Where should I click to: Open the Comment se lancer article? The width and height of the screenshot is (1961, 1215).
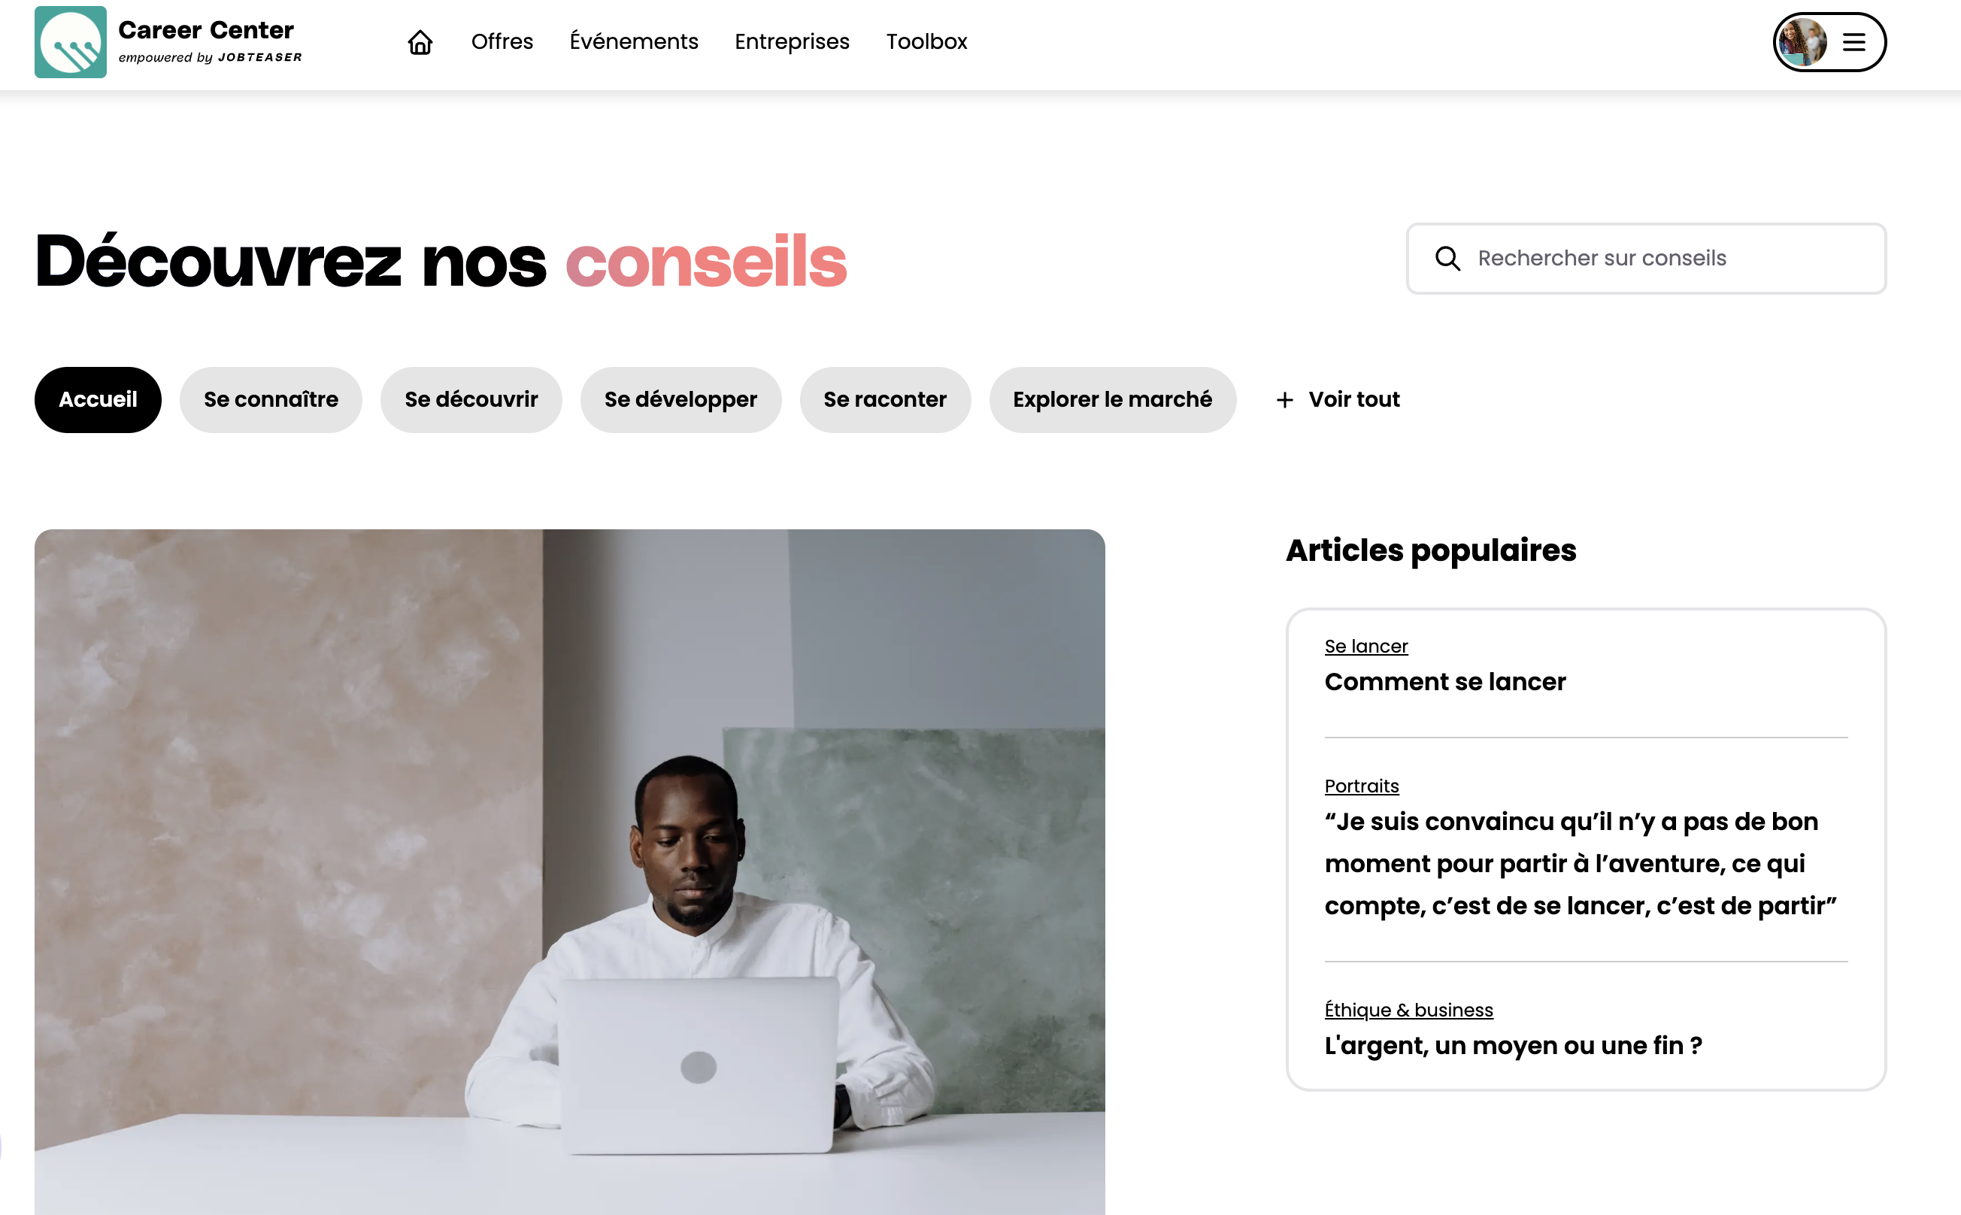tap(1445, 681)
